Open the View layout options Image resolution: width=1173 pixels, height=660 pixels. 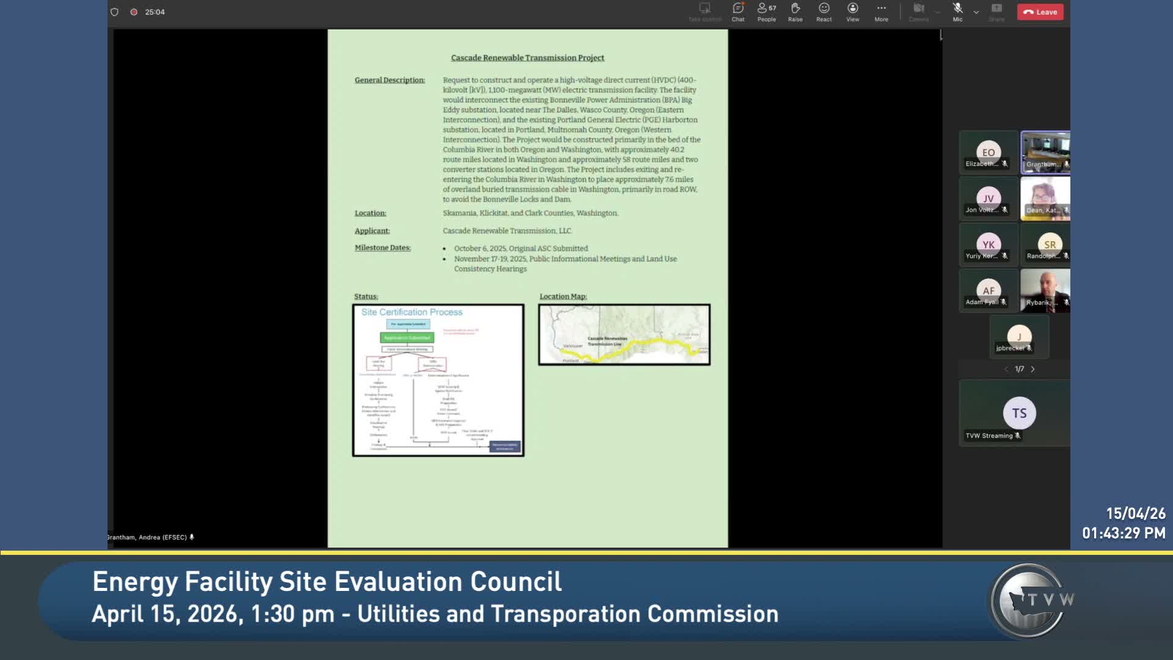click(852, 12)
